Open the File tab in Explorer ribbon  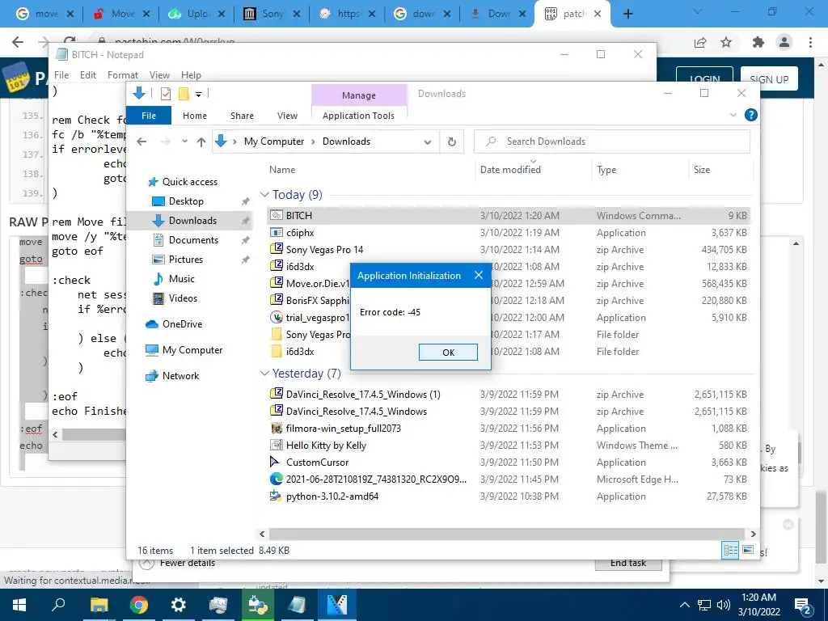(x=149, y=116)
